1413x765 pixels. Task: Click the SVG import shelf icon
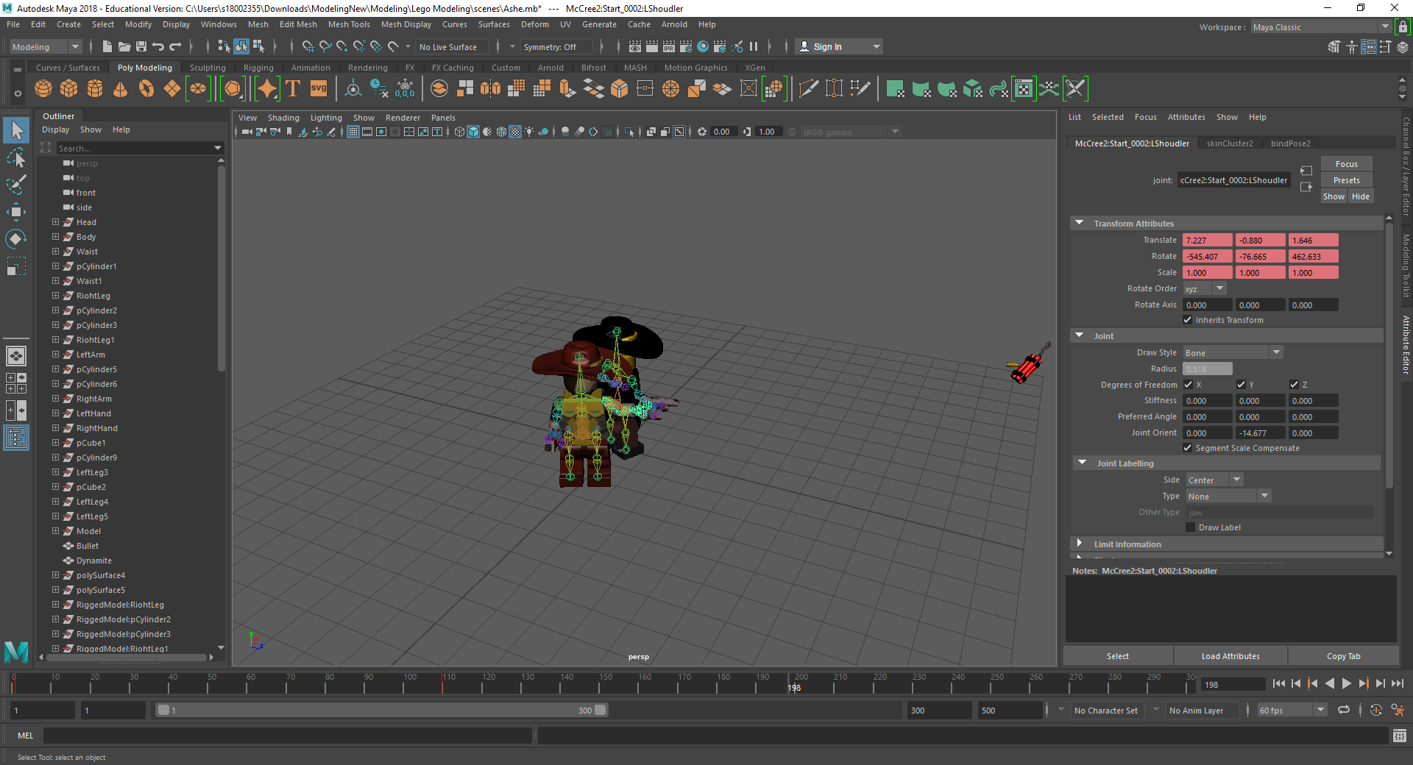click(318, 89)
